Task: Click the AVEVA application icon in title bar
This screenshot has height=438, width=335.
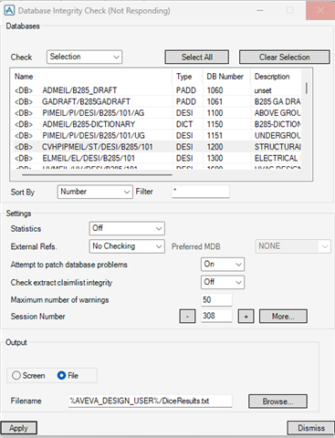Action: (x=9, y=10)
